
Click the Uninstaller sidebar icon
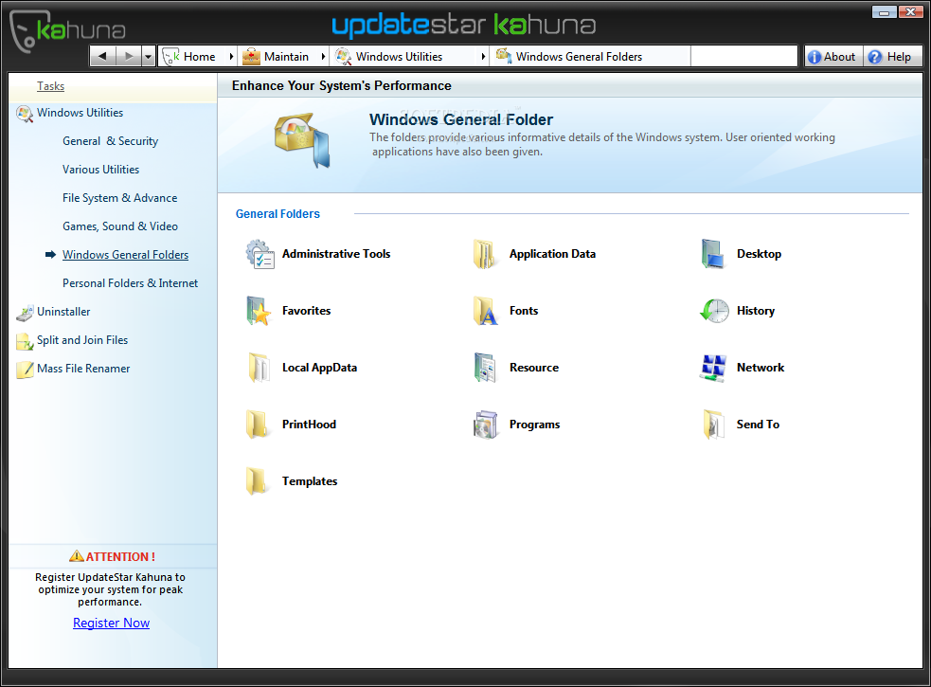tap(25, 313)
